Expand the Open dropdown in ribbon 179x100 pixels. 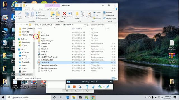(101, 12)
